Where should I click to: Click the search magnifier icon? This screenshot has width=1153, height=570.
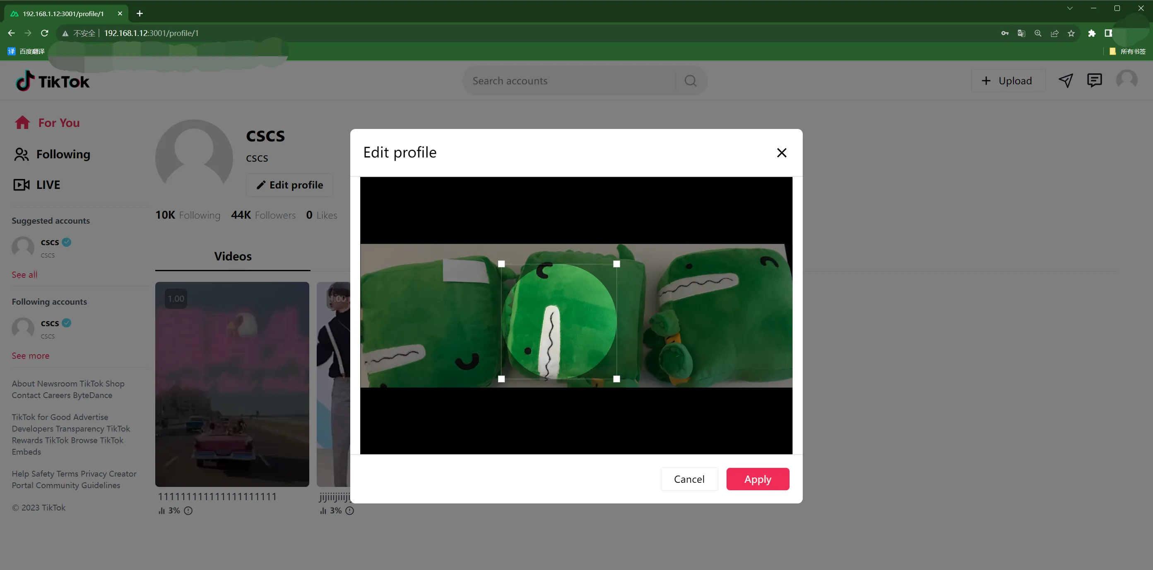pyautogui.click(x=690, y=81)
